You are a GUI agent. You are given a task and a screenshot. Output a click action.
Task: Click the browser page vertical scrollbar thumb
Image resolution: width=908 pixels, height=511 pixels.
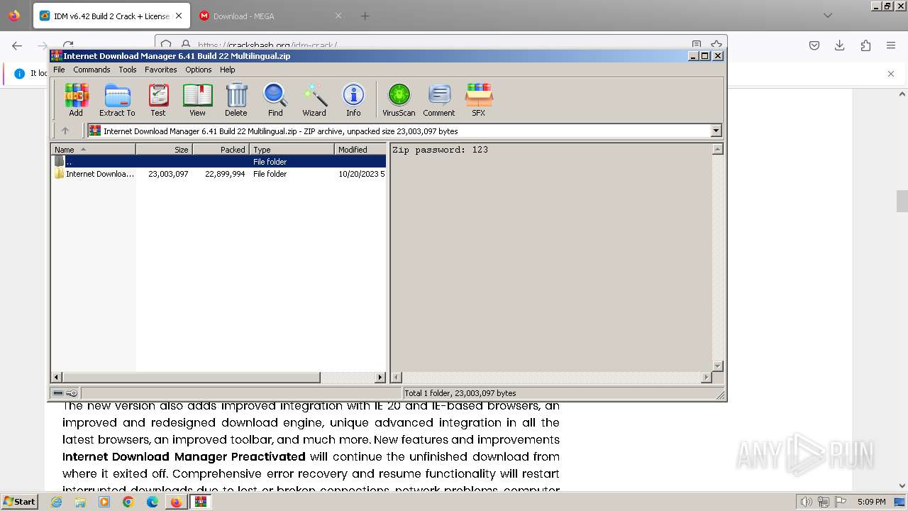(x=902, y=201)
